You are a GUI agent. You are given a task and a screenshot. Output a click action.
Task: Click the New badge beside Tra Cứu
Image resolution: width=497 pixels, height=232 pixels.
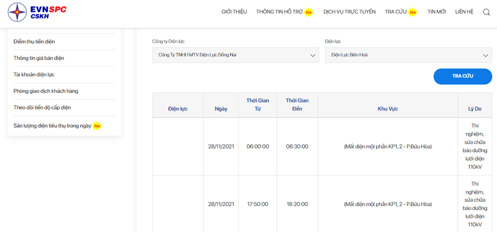[413, 12]
